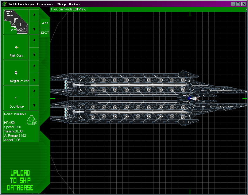Click the Turning:0.36 stat
248x195 pixels.
13,131
